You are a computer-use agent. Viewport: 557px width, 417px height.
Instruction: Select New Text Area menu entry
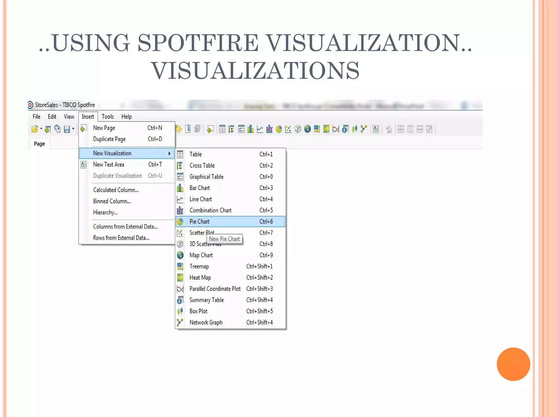point(127,165)
